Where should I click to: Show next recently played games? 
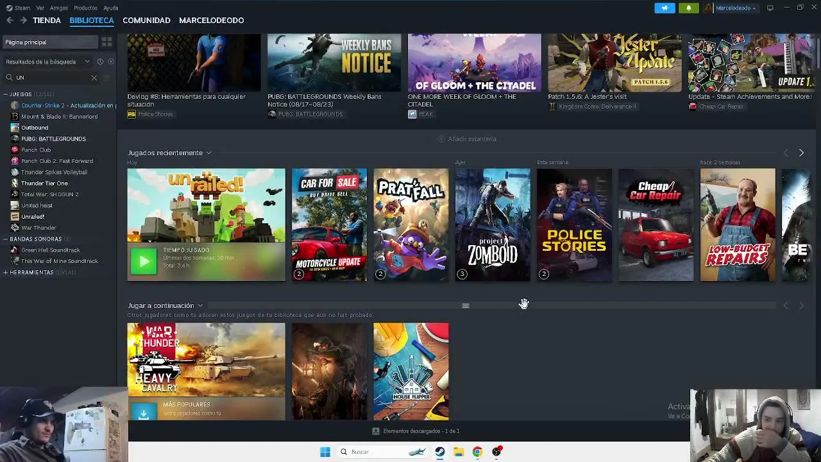pos(801,153)
